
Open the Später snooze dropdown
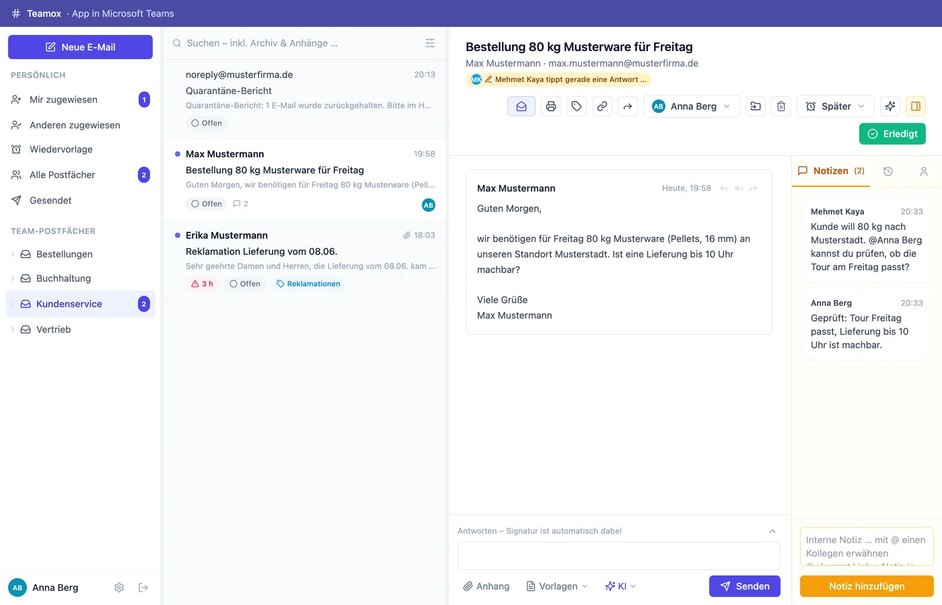[x=836, y=106]
